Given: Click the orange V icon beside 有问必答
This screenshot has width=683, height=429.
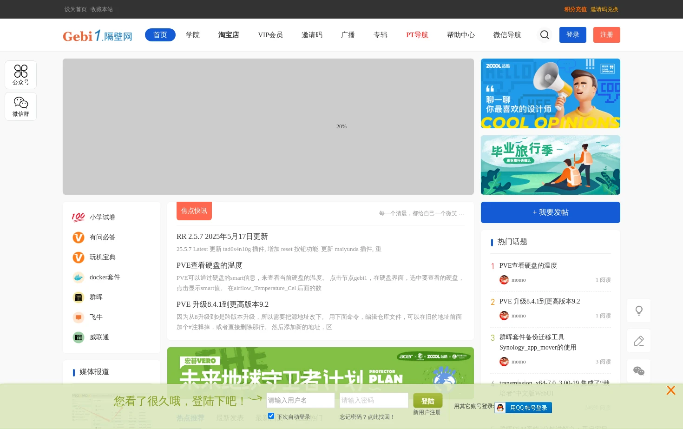Looking at the screenshot, I should pos(79,237).
